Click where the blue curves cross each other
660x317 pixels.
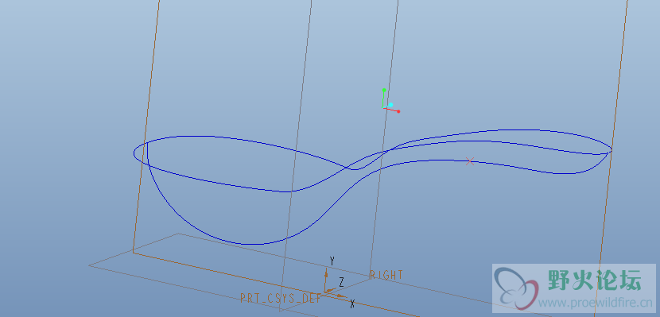pos(347,168)
